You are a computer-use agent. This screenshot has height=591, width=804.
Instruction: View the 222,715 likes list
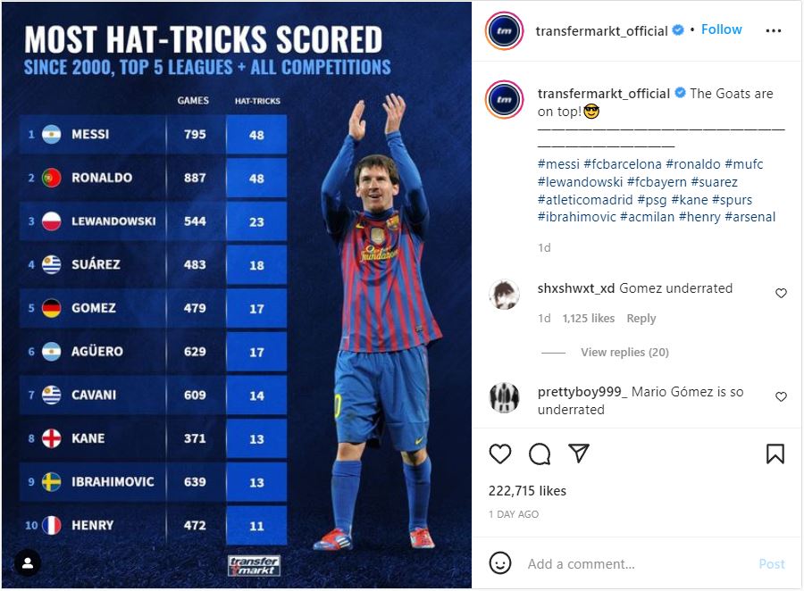pos(527,491)
